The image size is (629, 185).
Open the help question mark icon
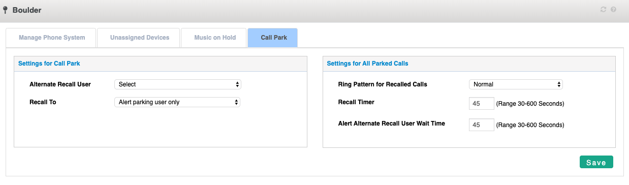tap(613, 10)
